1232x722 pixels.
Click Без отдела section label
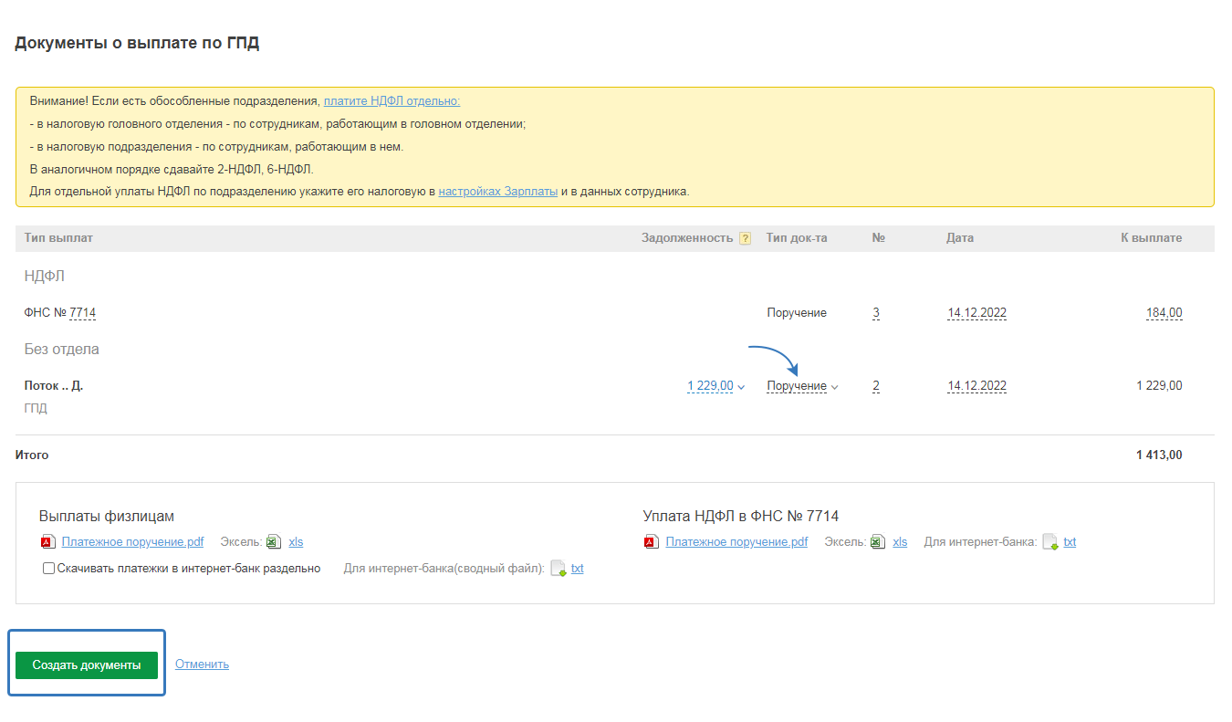point(62,350)
